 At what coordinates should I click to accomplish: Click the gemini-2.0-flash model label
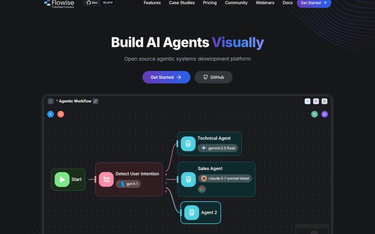click(222, 148)
